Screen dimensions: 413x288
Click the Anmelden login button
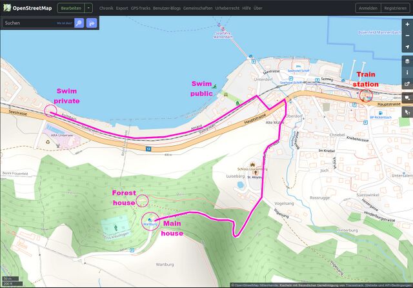click(367, 8)
